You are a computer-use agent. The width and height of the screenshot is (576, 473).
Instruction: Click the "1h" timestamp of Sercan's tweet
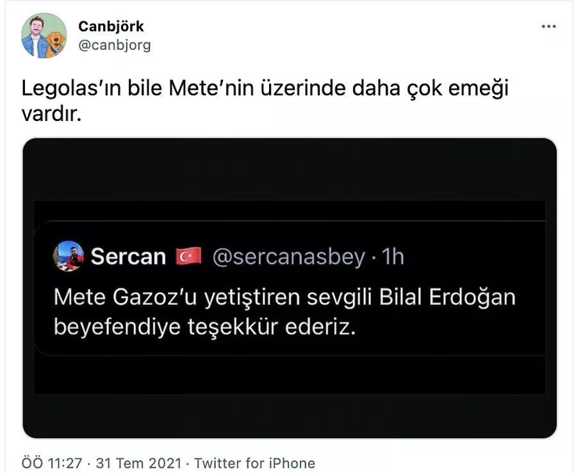point(392,256)
